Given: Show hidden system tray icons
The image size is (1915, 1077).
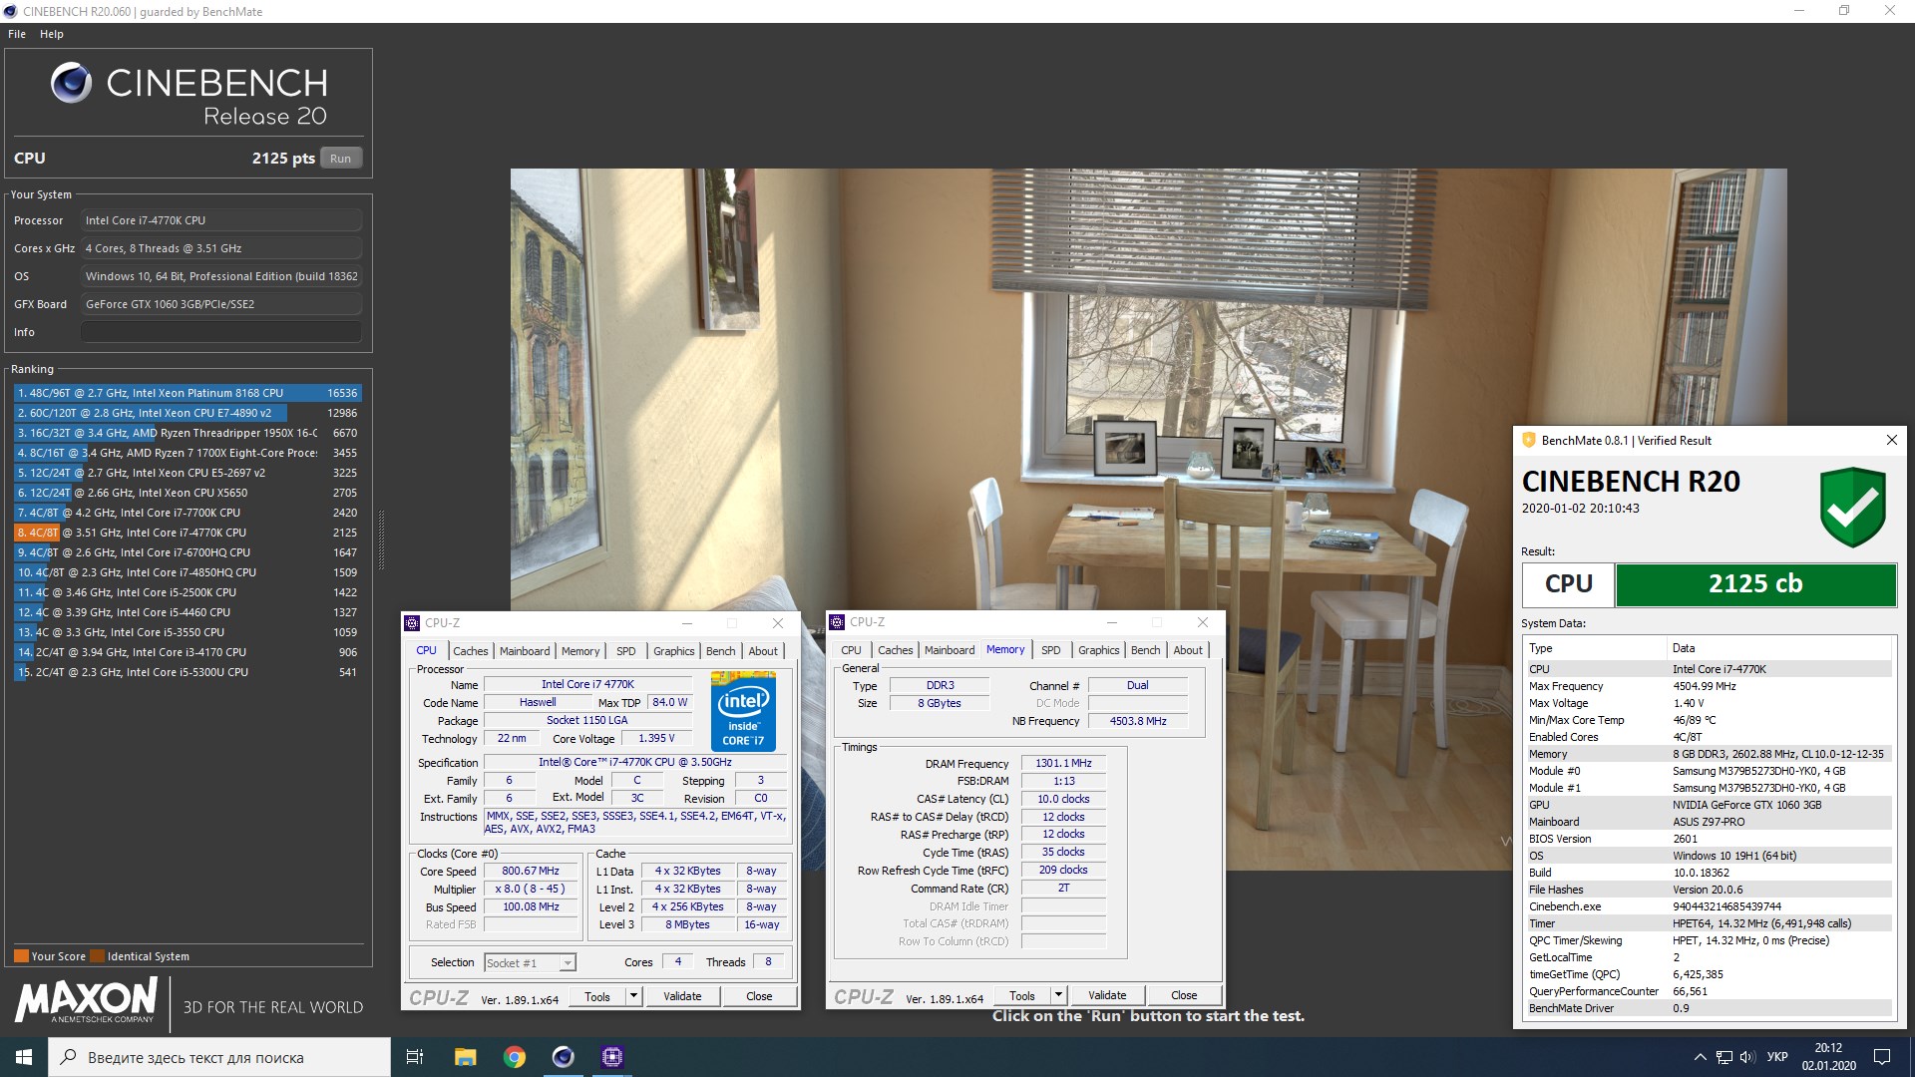Looking at the screenshot, I should (x=1700, y=1057).
